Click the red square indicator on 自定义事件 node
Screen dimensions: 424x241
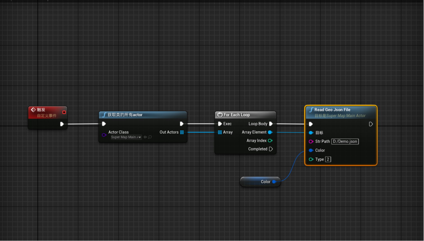point(64,112)
